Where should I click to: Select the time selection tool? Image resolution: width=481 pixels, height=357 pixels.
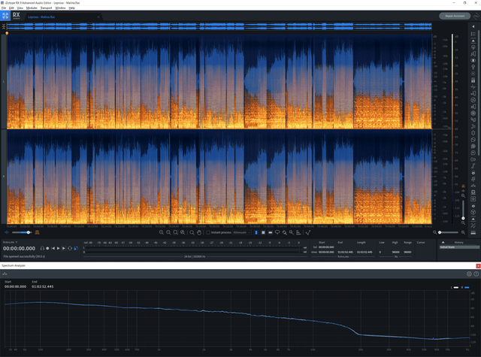(256, 232)
